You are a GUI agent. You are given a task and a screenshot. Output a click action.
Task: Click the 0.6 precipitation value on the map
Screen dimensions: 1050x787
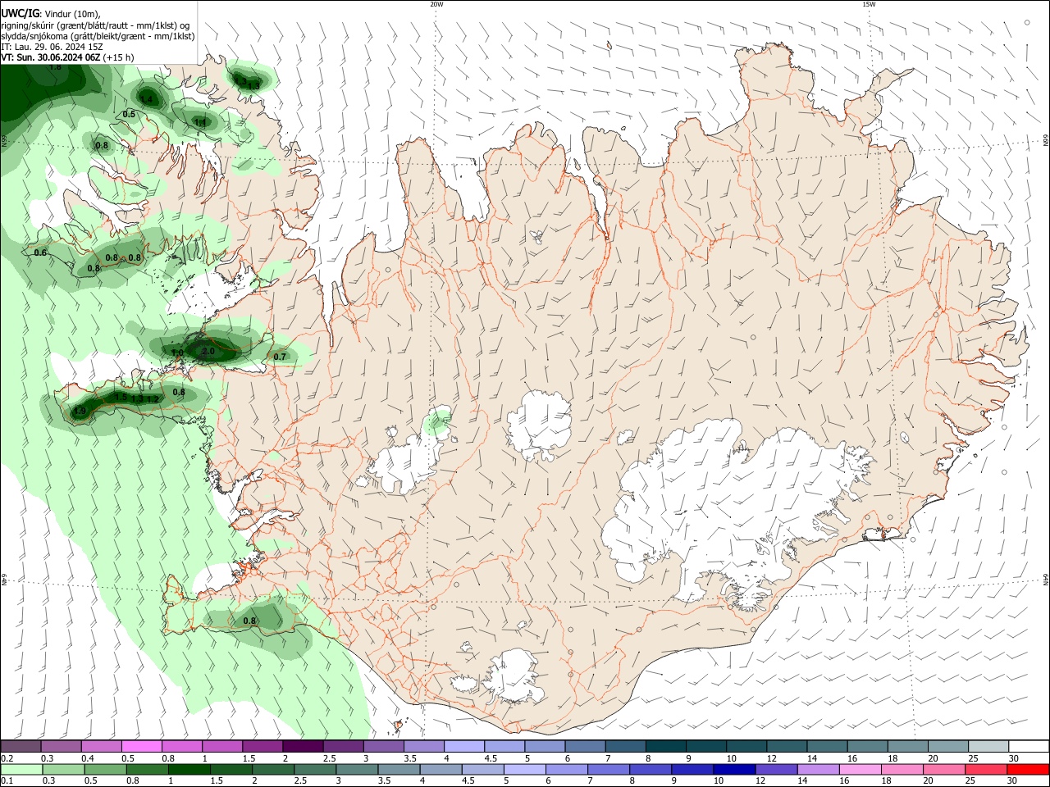40,252
